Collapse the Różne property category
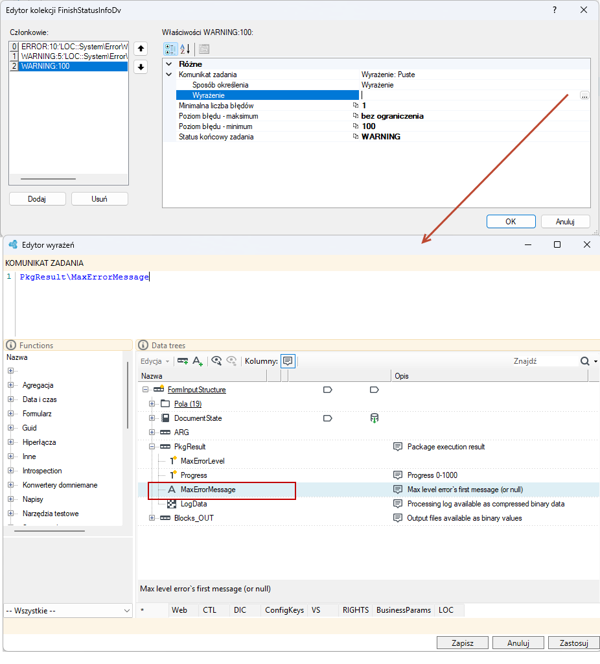600x664 pixels. pyautogui.click(x=169, y=64)
